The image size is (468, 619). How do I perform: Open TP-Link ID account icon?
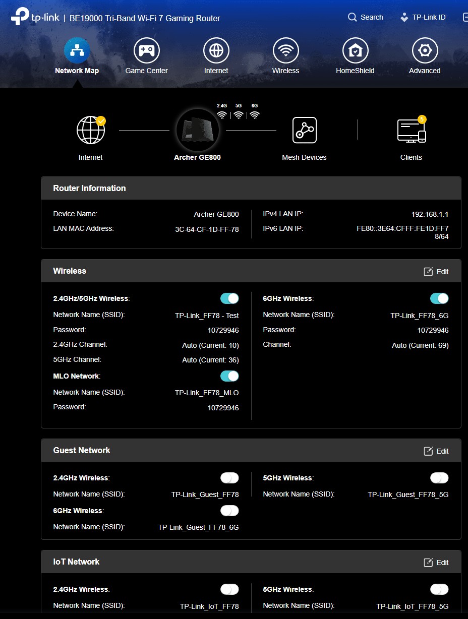(x=404, y=17)
